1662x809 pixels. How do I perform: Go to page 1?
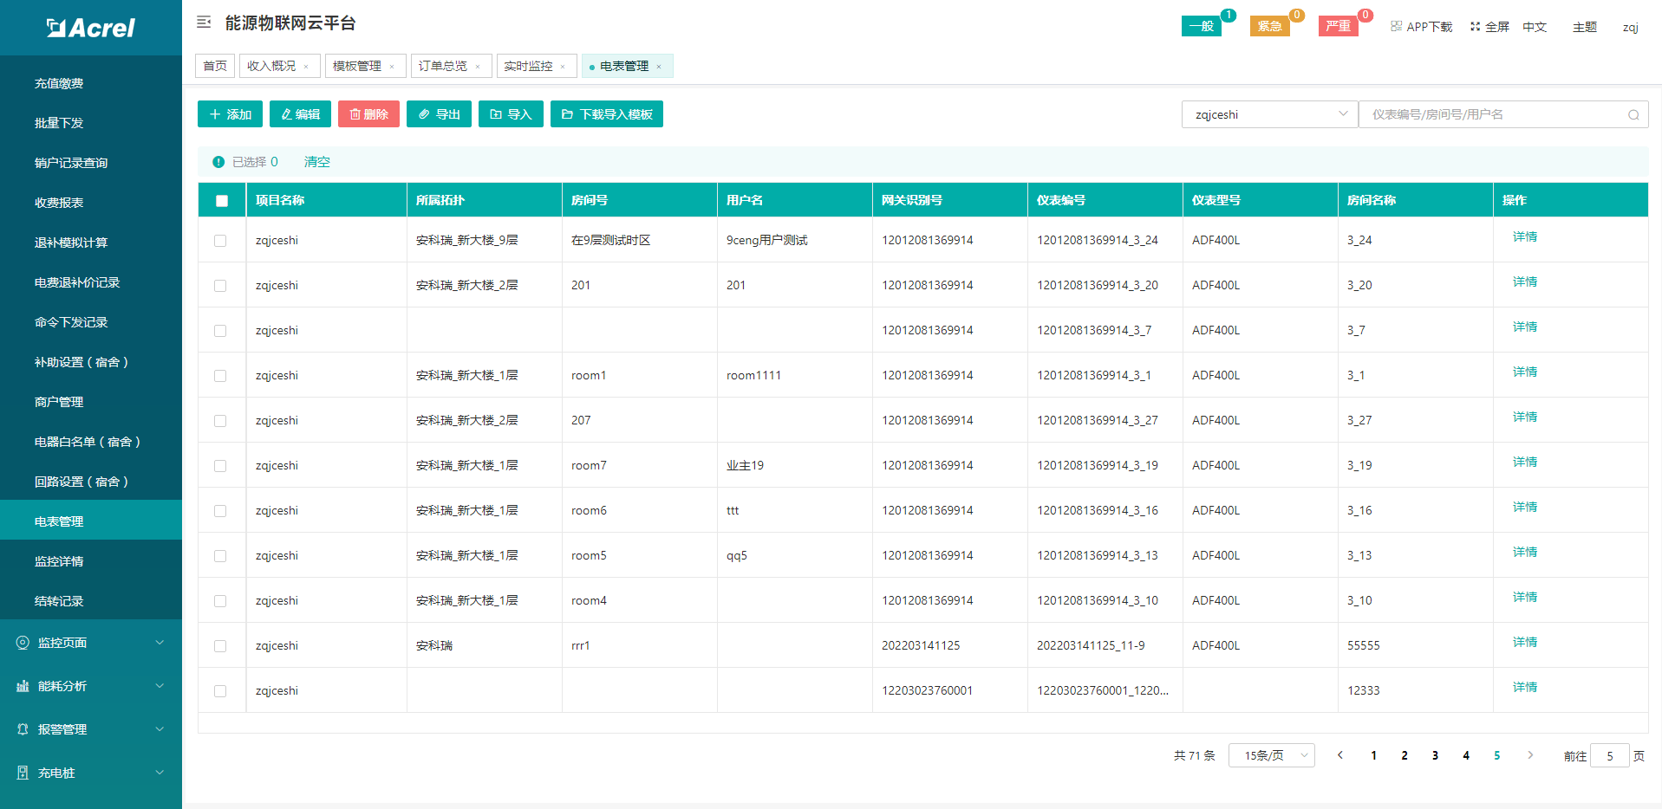tap(1373, 755)
